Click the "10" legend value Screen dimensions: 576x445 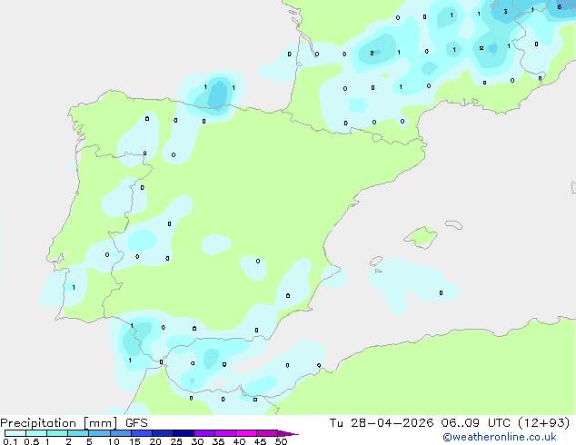pos(114,441)
